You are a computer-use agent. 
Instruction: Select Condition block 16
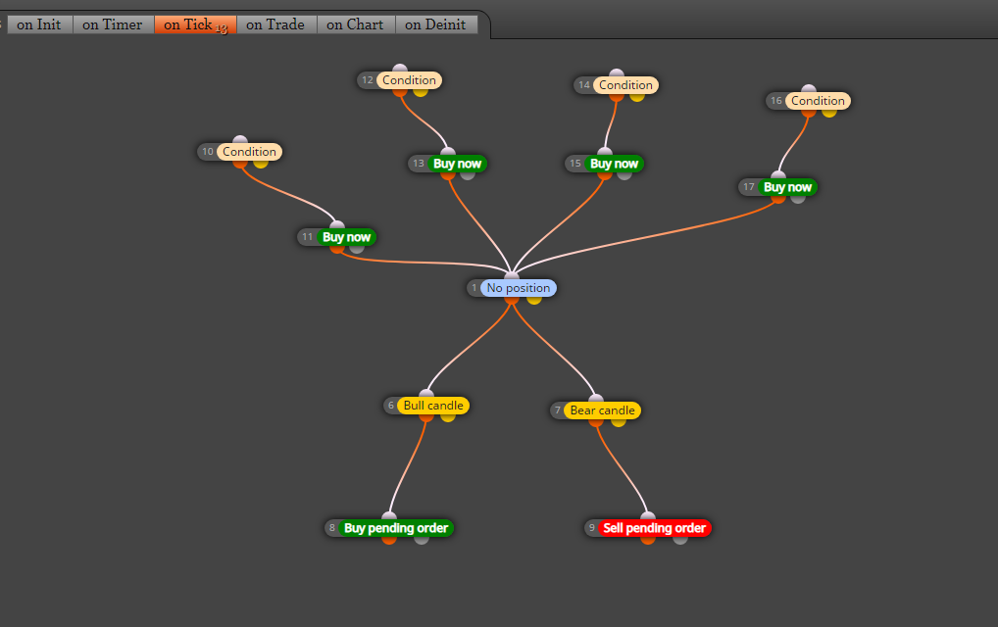[818, 101]
